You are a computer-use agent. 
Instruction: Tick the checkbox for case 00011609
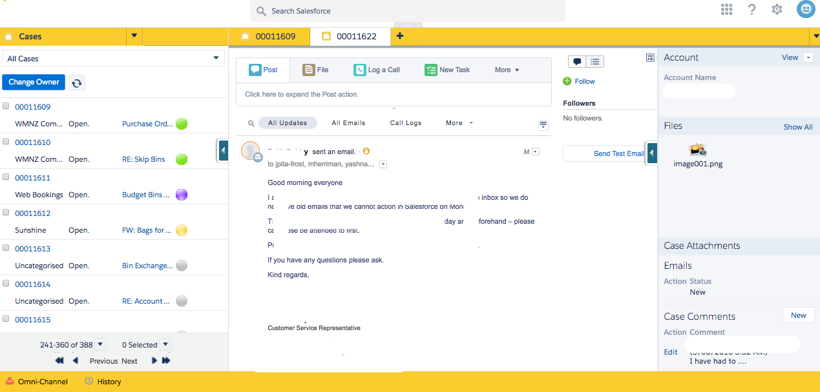[x=6, y=106]
